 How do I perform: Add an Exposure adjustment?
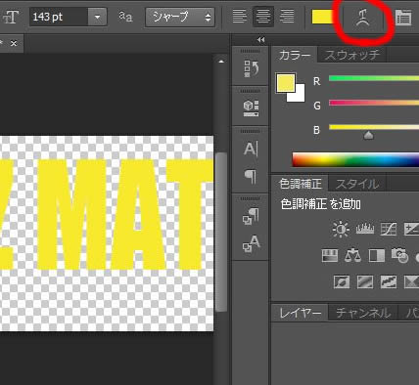412,229
